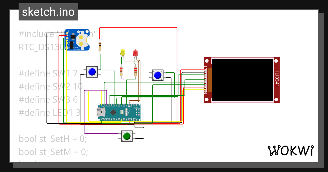Click the GND pin on the RTC module
328x172 pixels.
[x=67, y=32]
